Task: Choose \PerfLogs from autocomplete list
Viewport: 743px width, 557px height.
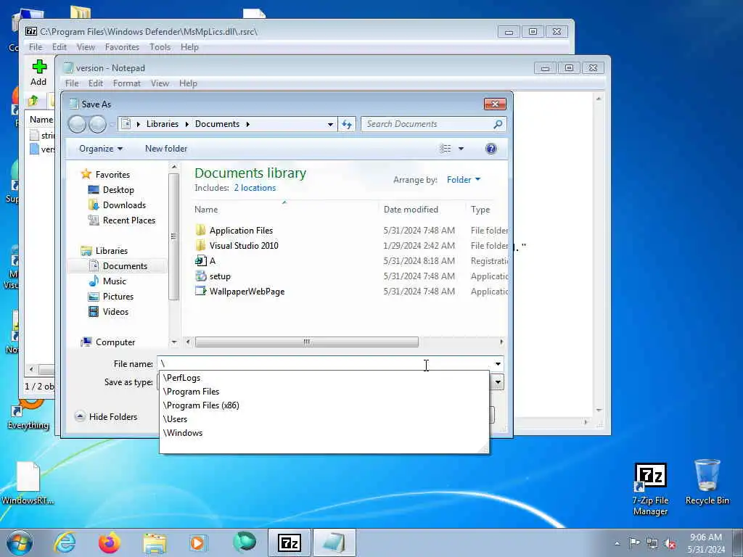Action: point(324,378)
